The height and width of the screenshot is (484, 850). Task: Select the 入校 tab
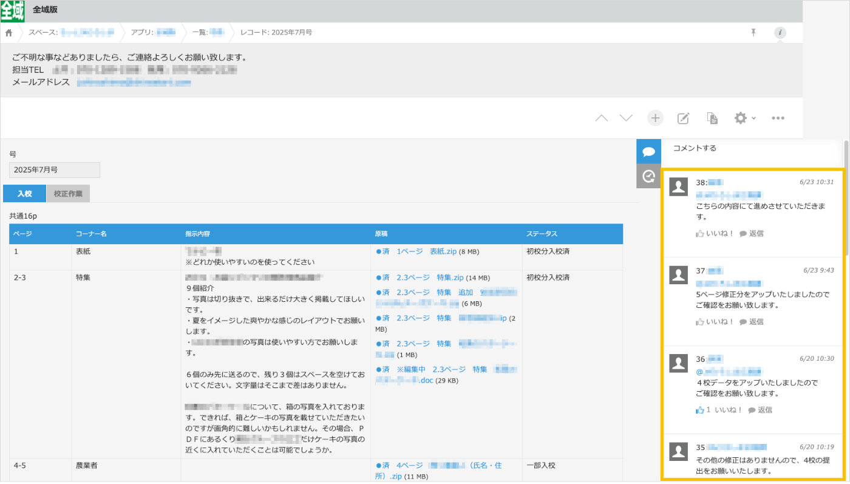(24, 194)
